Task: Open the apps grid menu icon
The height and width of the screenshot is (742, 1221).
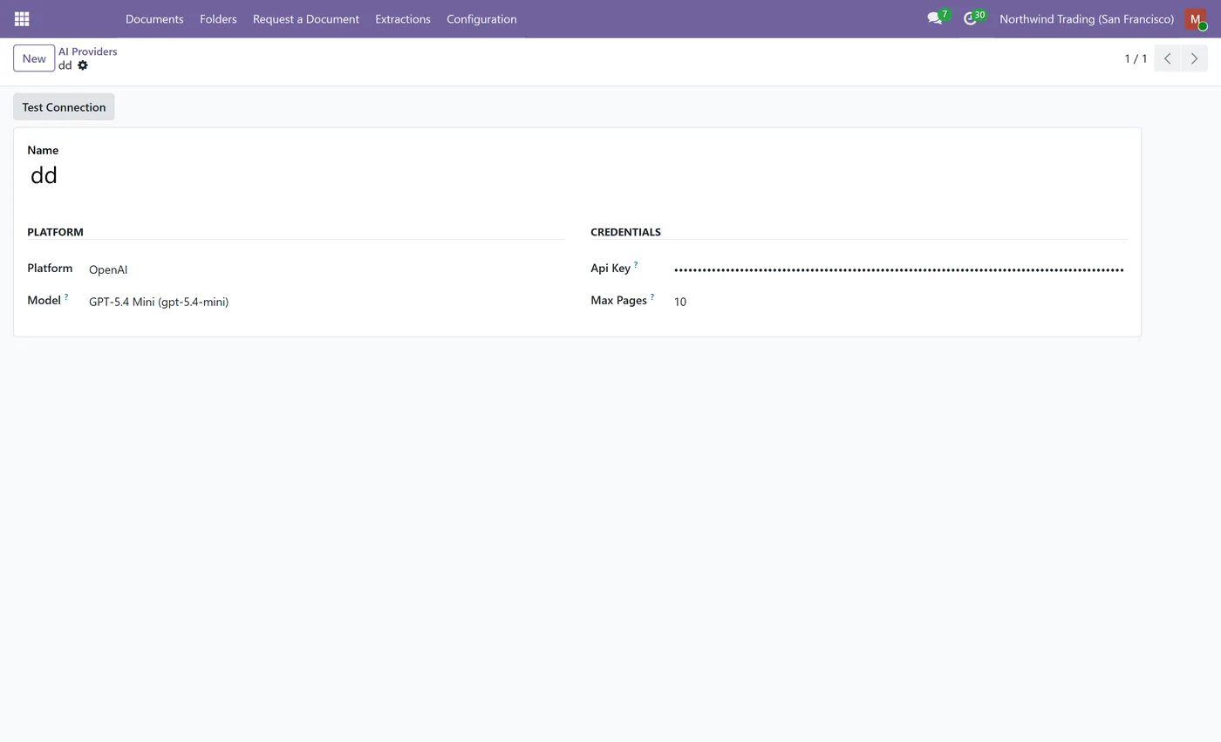Action: click(22, 18)
